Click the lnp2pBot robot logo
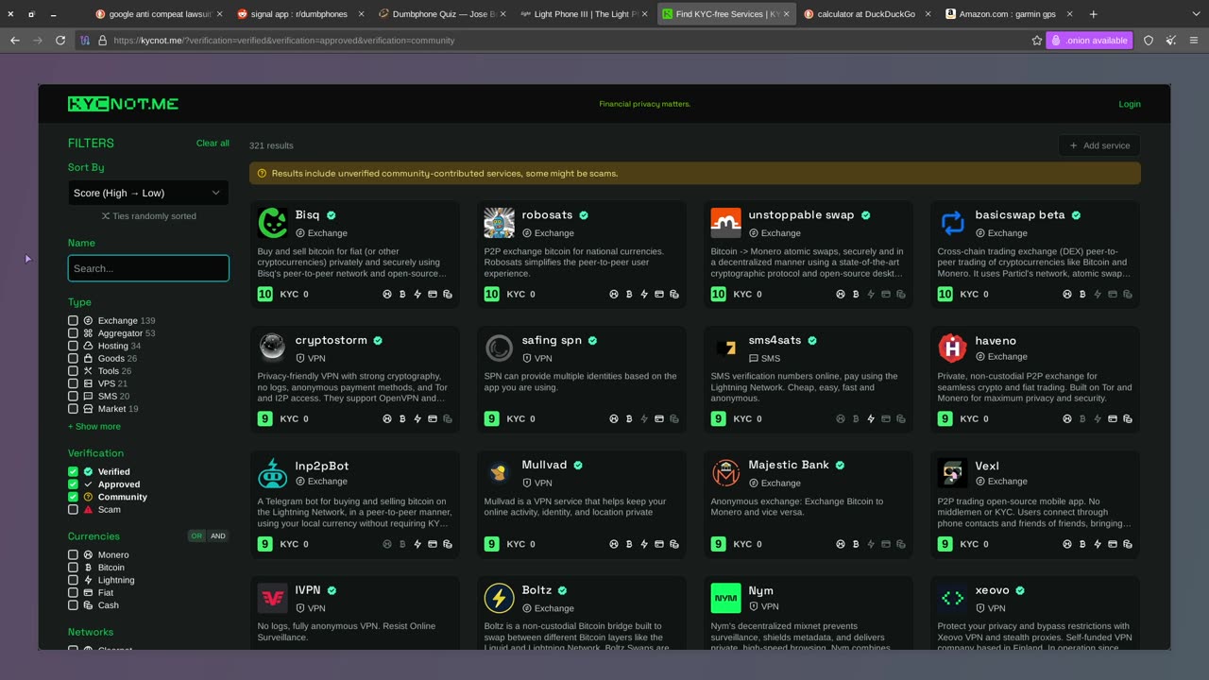 tap(272, 473)
